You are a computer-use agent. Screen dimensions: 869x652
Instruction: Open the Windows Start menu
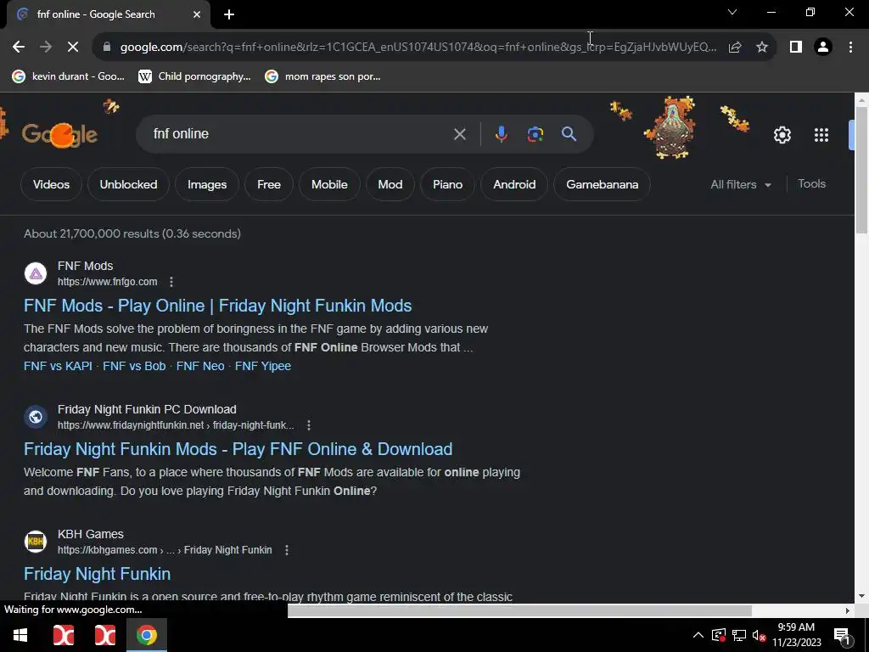coord(20,635)
